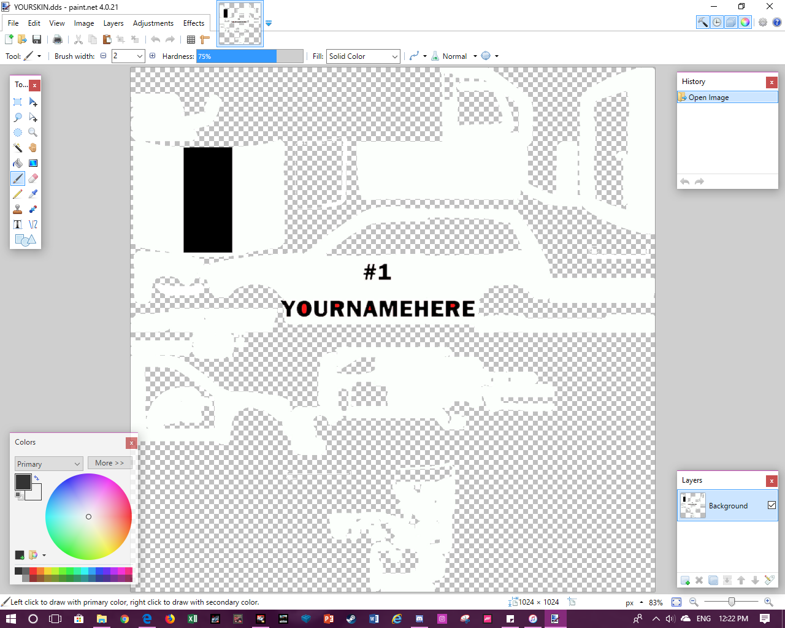Select the YOURSKIN.dds image thumbnail tab

coord(240,23)
